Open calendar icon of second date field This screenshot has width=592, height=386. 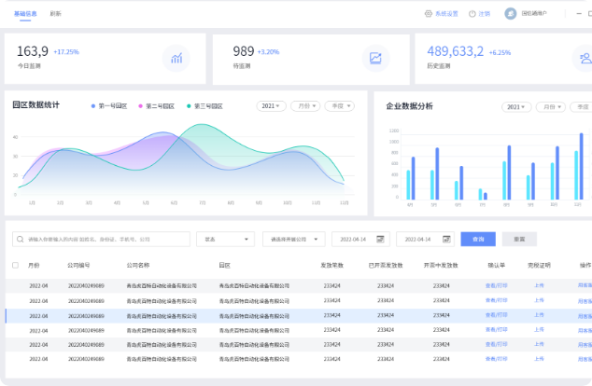click(x=446, y=240)
